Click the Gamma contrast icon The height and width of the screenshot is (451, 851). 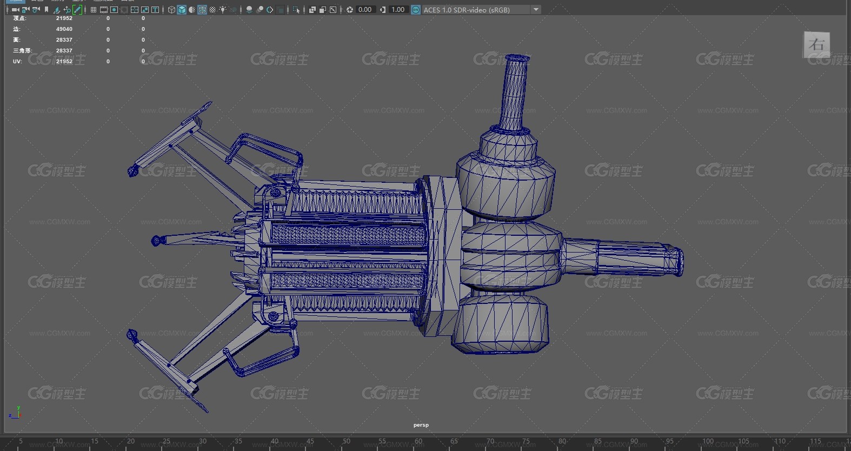(383, 10)
